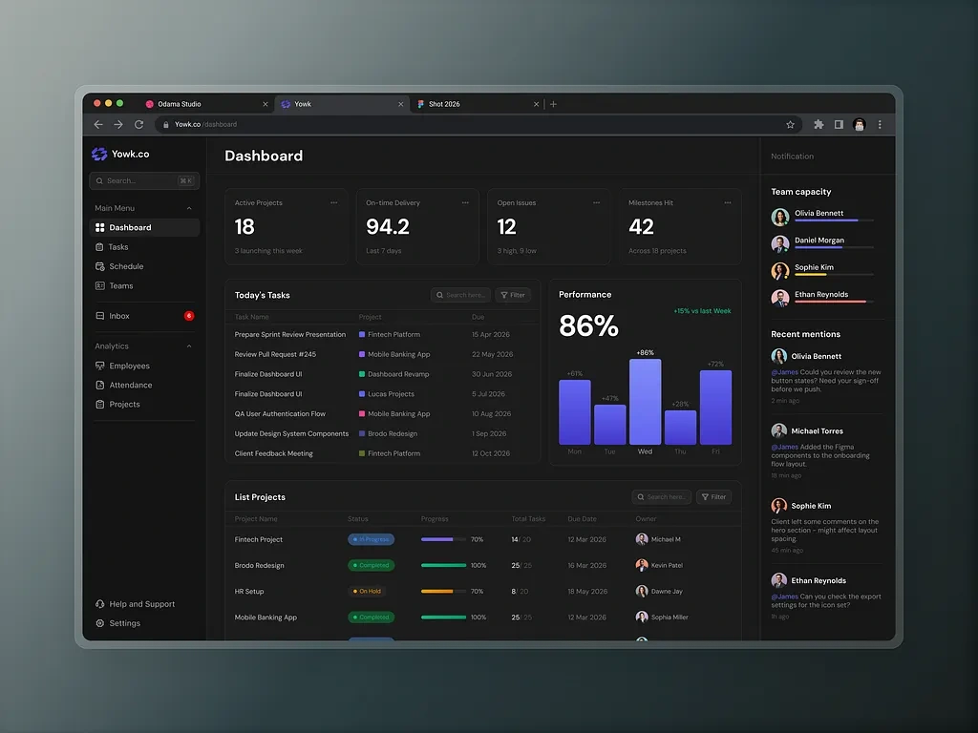Click Brodo Redesign's Completed status badge
Screen dimensions: 978x733
point(372,565)
